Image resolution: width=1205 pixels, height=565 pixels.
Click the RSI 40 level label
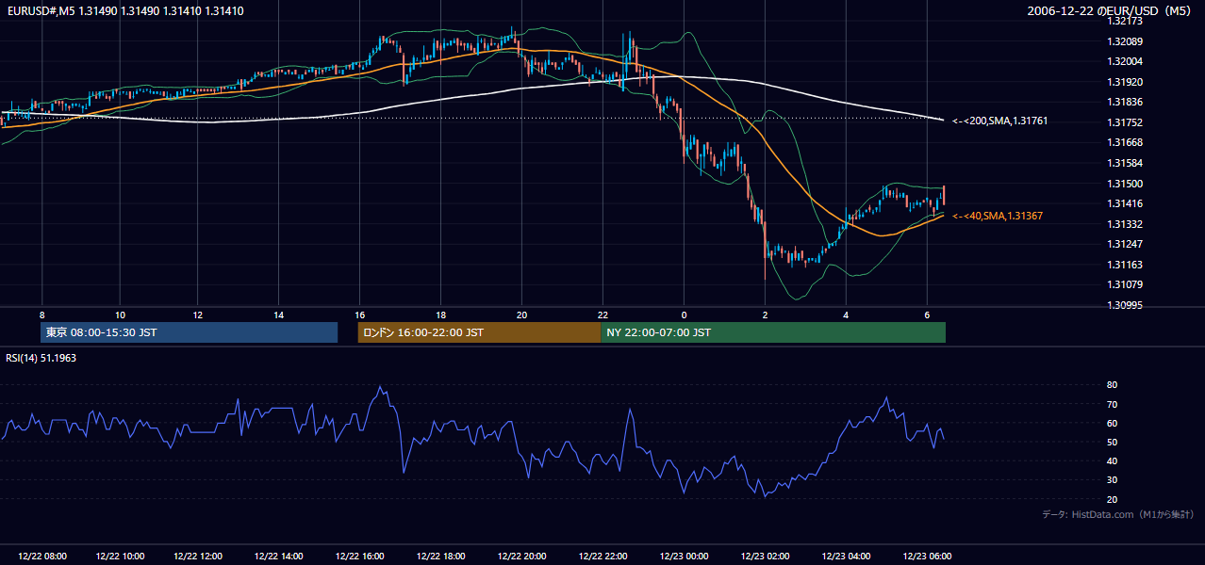point(1112,460)
